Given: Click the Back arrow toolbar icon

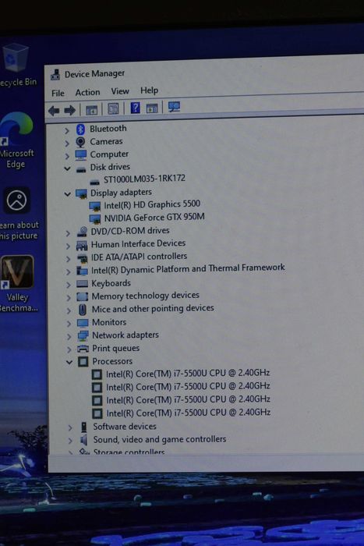Looking at the screenshot, I should (x=54, y=111).
